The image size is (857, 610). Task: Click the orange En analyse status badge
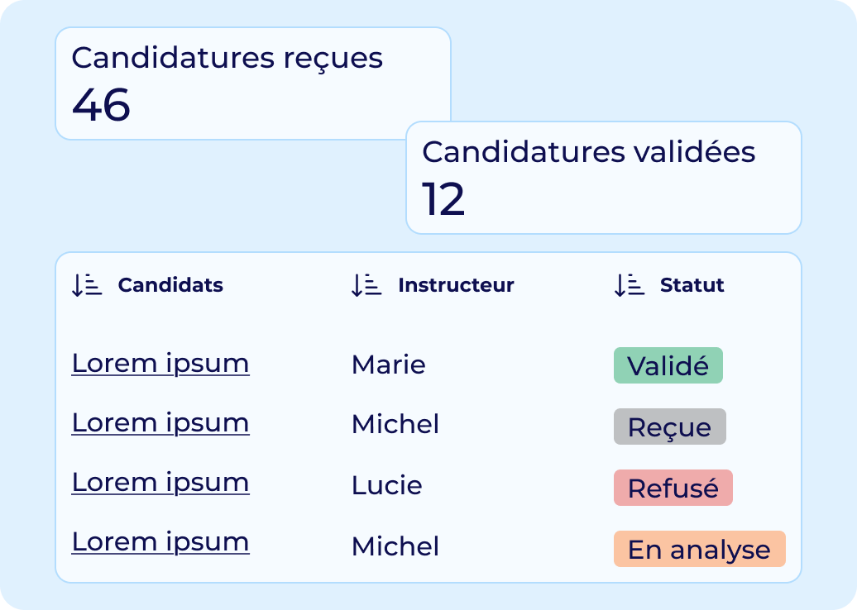(x=700, y=549)
